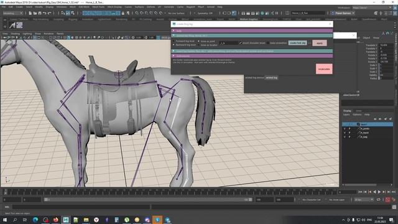The width and height of the screenshot is (398, 224).
Task: Open the File menu
Action: click(4, 7)
